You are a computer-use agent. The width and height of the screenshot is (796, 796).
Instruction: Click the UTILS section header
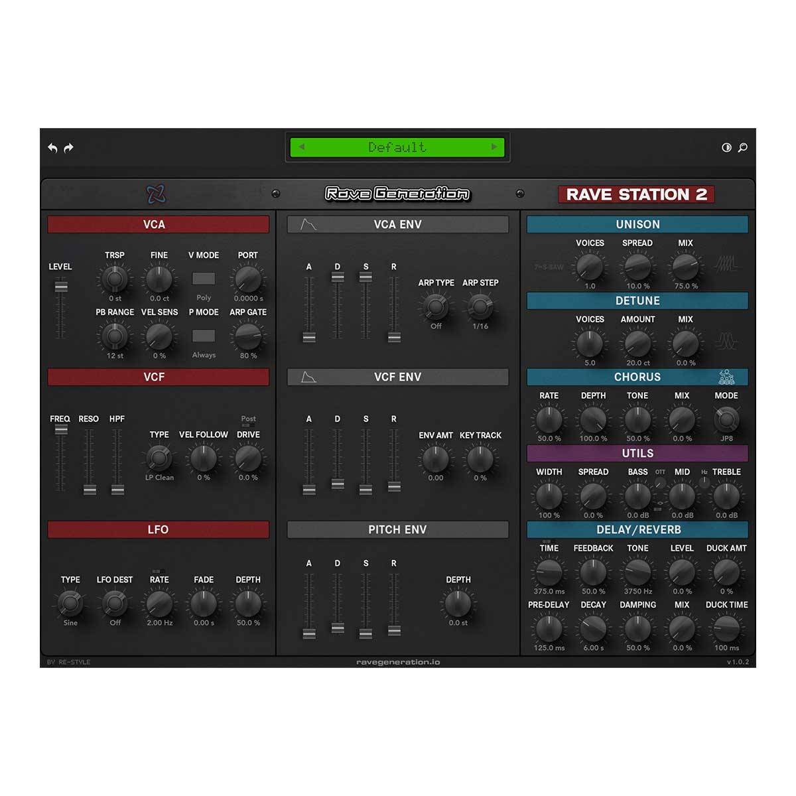click(x=637, y=453)
